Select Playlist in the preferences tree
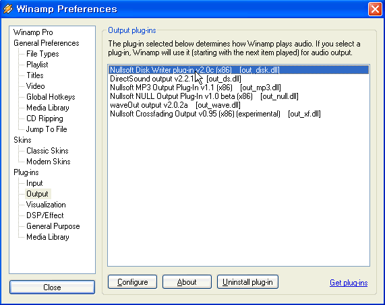This screenshot has height=305, width=385. [x=37, y=65]
